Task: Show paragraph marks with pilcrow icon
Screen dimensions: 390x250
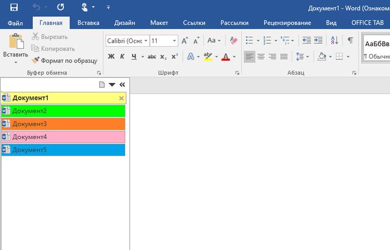Action: pos(350,41)
